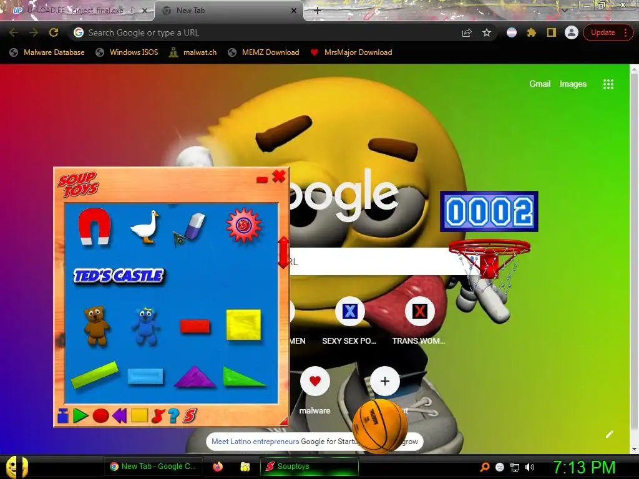Viewport: 639px width, 479px height.
Task: Reload the page in Chrome
Action: [54, 32]
